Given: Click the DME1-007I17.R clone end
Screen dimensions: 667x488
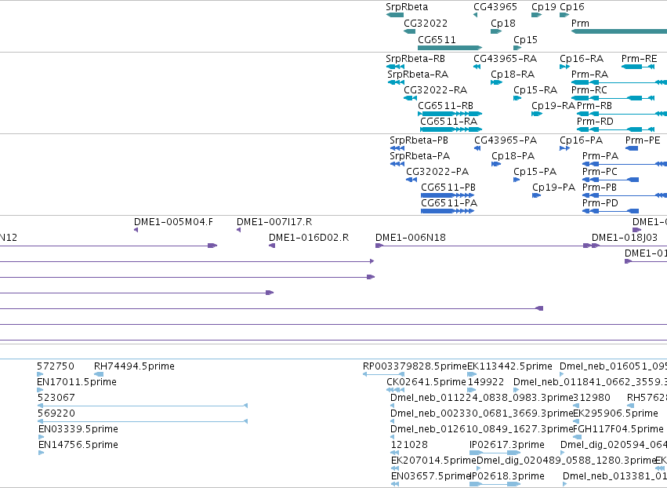Looking at the screenshot, I should (238, 230).
